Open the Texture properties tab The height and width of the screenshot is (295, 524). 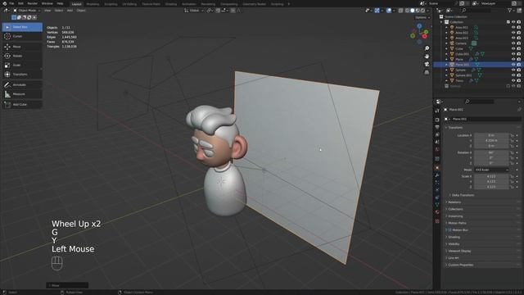pos(437,221)
